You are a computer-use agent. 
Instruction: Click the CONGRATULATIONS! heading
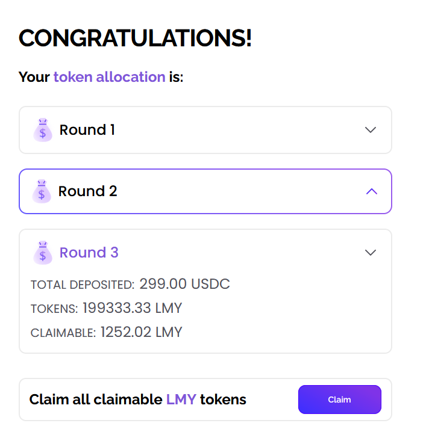(135, 39)
